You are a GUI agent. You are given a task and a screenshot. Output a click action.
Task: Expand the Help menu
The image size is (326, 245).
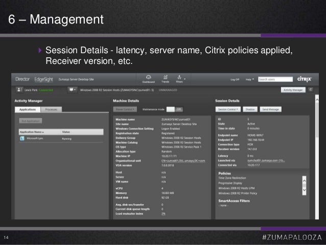(x=250, y=79)
